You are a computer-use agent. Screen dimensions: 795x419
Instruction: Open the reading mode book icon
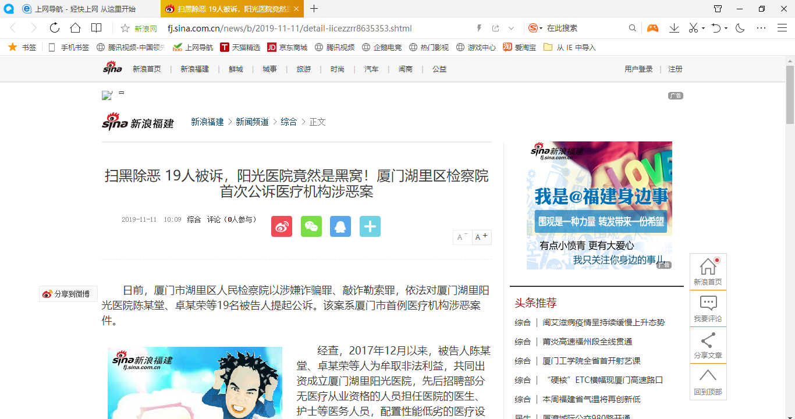click(x=97, y=28)
